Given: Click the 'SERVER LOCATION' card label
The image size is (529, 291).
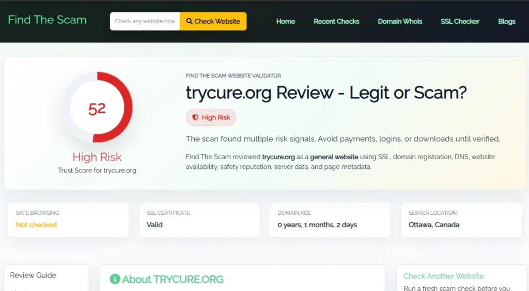Looking at the screenshot, I should pyautogui.click(x=432, y=213).
